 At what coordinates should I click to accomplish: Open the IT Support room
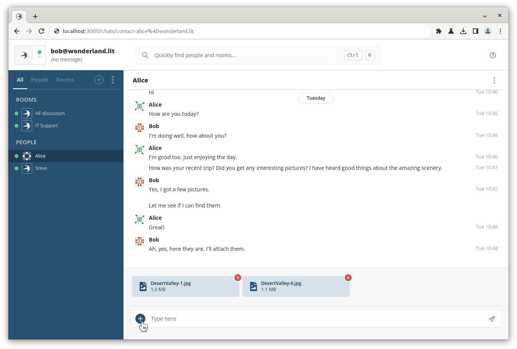[x=46, y=126]
